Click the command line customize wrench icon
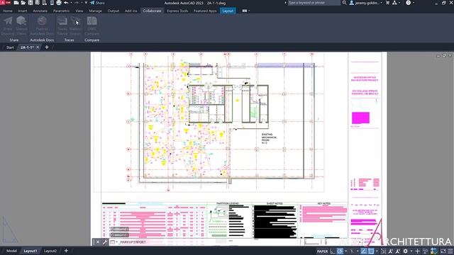 coord(105,242)
